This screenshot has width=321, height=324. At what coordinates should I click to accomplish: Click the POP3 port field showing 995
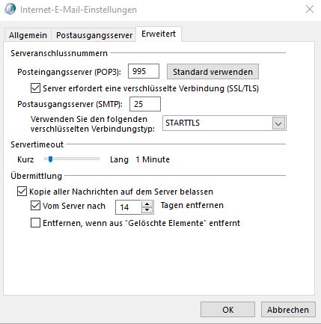[x=144, y=71]
